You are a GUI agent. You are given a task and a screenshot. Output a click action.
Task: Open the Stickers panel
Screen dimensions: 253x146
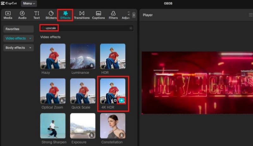tap(51, 15)
